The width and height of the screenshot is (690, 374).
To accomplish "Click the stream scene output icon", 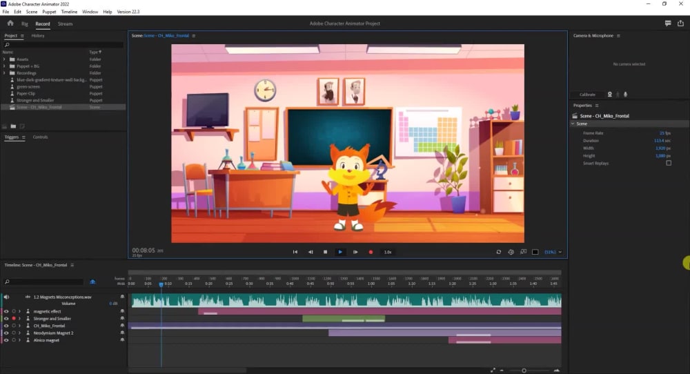I will tap(523, 252).
